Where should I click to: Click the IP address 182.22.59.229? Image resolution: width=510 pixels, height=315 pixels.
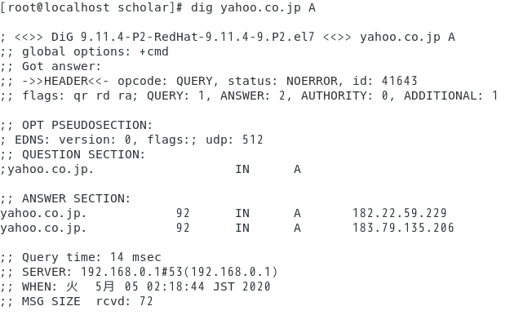(400, 213)
